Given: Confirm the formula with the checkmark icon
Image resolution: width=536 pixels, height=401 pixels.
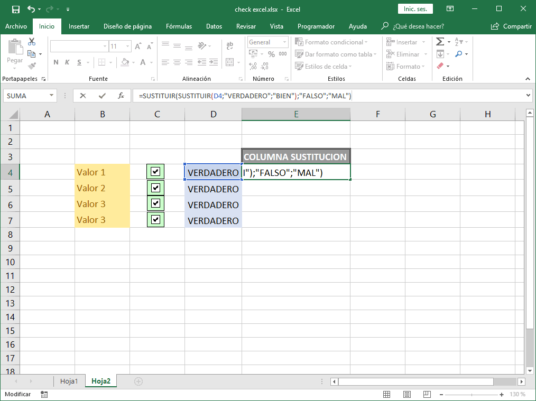Looking at the screenshot, I should [101, 96].
